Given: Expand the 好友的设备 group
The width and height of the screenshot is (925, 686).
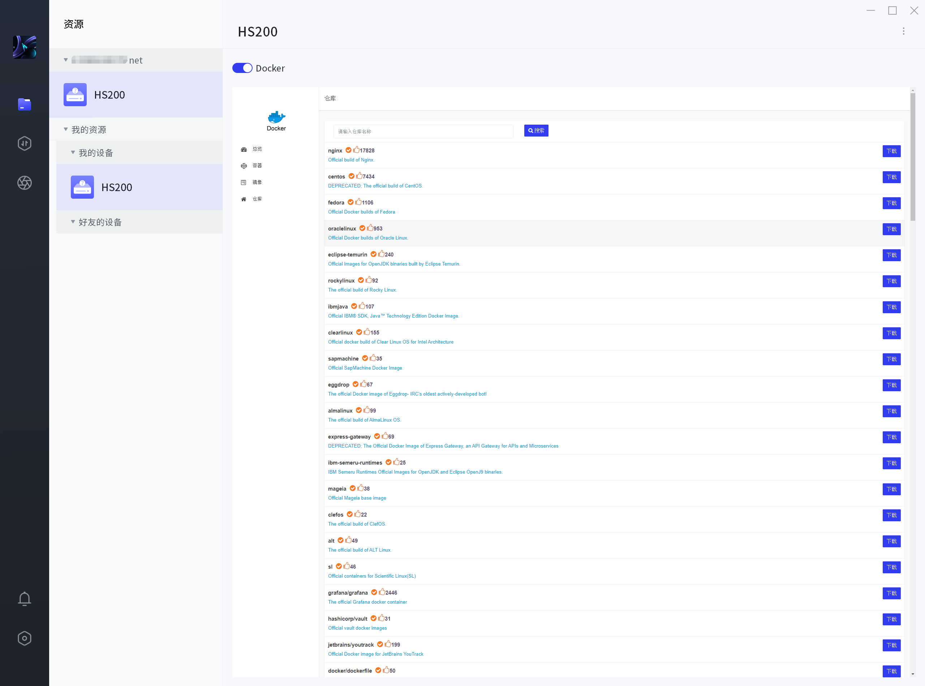Looking at the screenshot, I should [73, 222].
